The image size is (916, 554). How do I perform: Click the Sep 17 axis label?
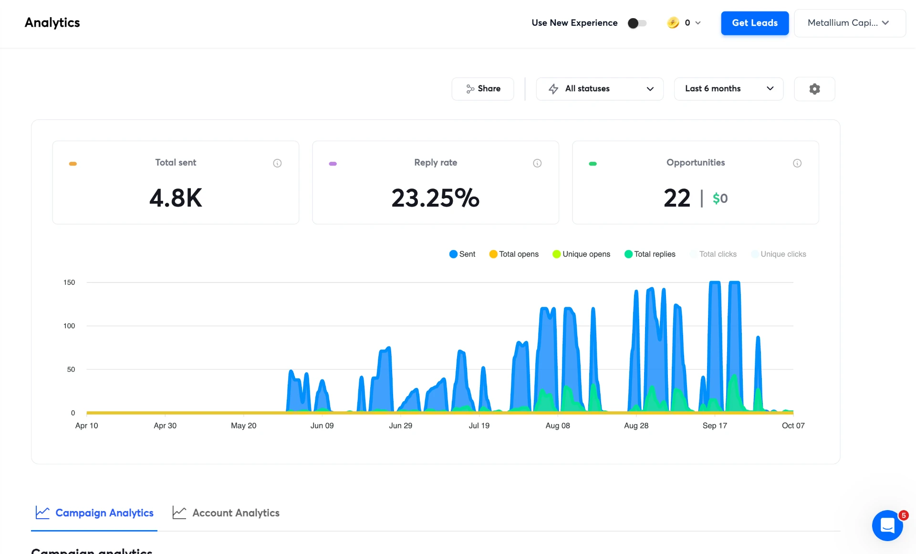[715, 426]
